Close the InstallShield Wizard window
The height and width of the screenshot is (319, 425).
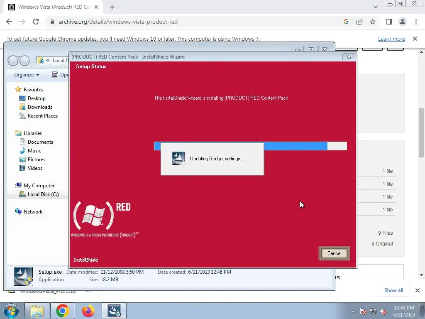[349, 56]
